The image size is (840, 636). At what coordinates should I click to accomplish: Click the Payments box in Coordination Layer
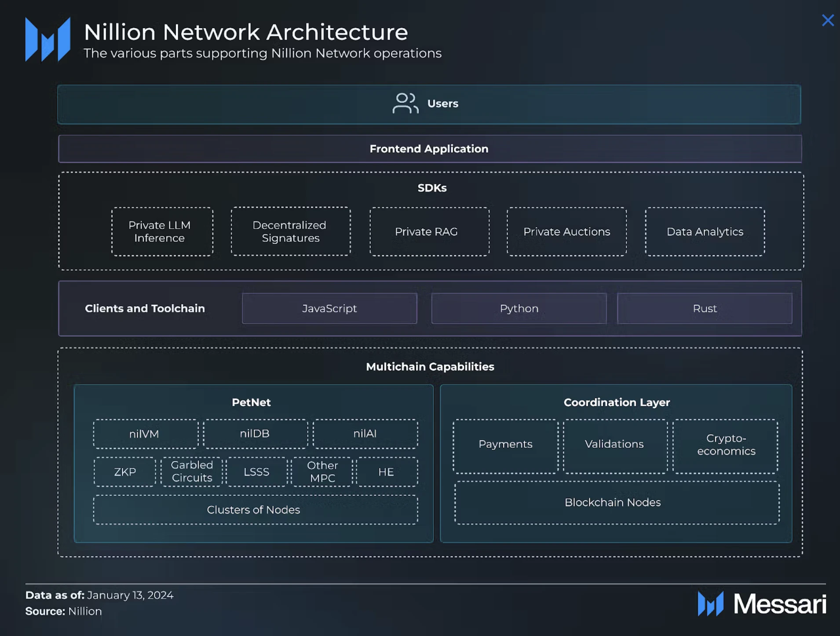pyautogui.click(x=505, y=445)
